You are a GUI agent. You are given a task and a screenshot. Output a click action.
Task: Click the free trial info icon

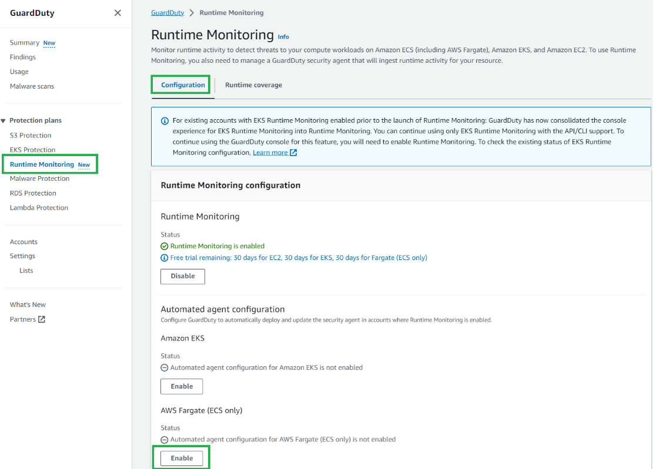(x=165, y=257)
